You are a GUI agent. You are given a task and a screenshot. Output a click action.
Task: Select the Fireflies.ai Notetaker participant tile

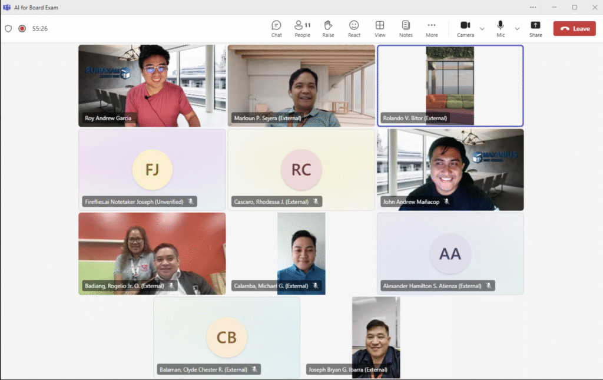click(152, 170)
